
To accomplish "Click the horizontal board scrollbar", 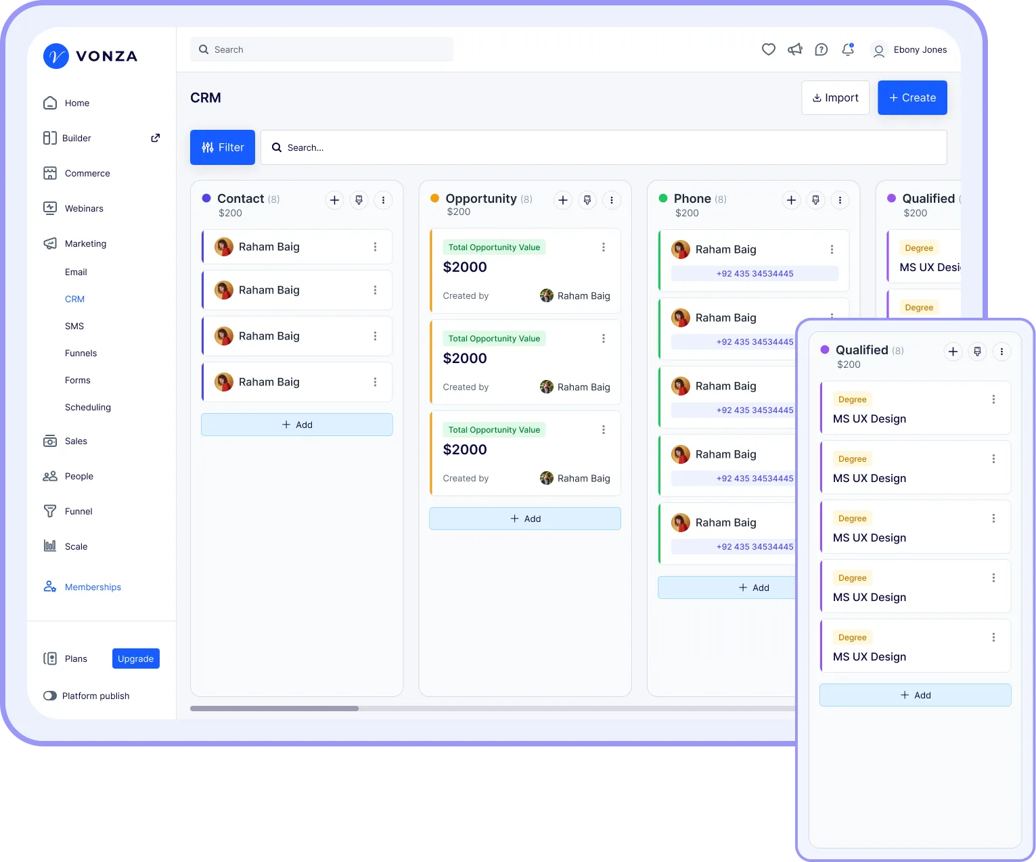I will [x=274, y=709].
